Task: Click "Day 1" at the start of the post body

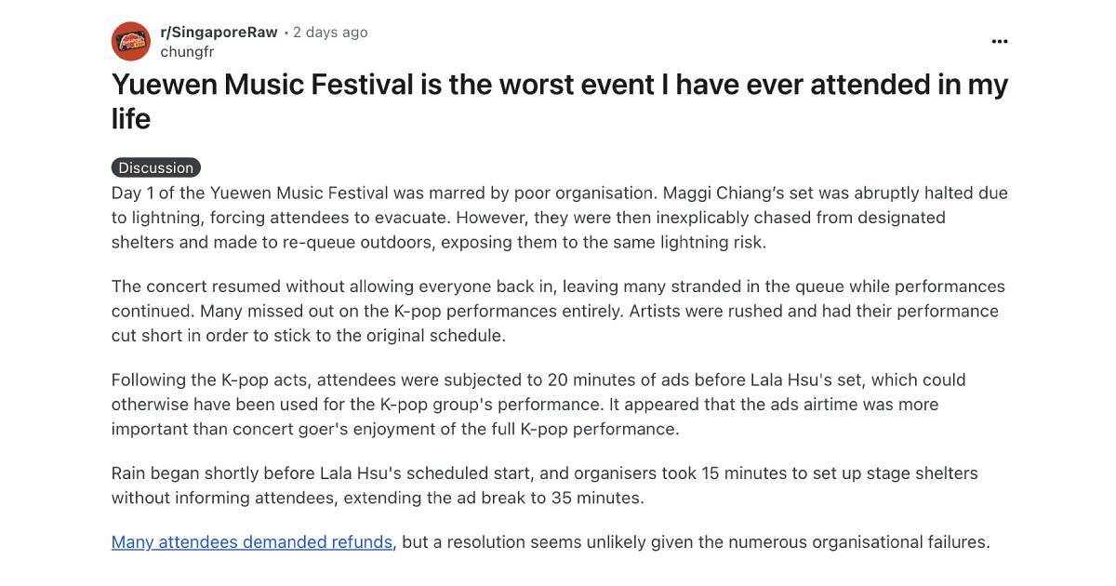Action: tap(132, 193)
